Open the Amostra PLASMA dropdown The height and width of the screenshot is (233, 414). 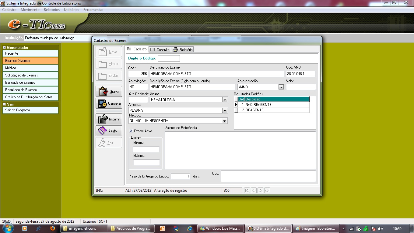tap(225, 110)
